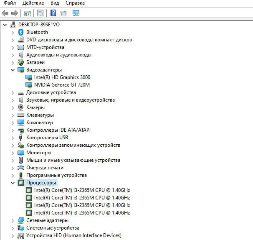Image resolution: width=253 pixels, height=240 pixels.
Task: Select the first i3-2365M CPU entry
Action: pyautogui.click(x=82, y=190)
